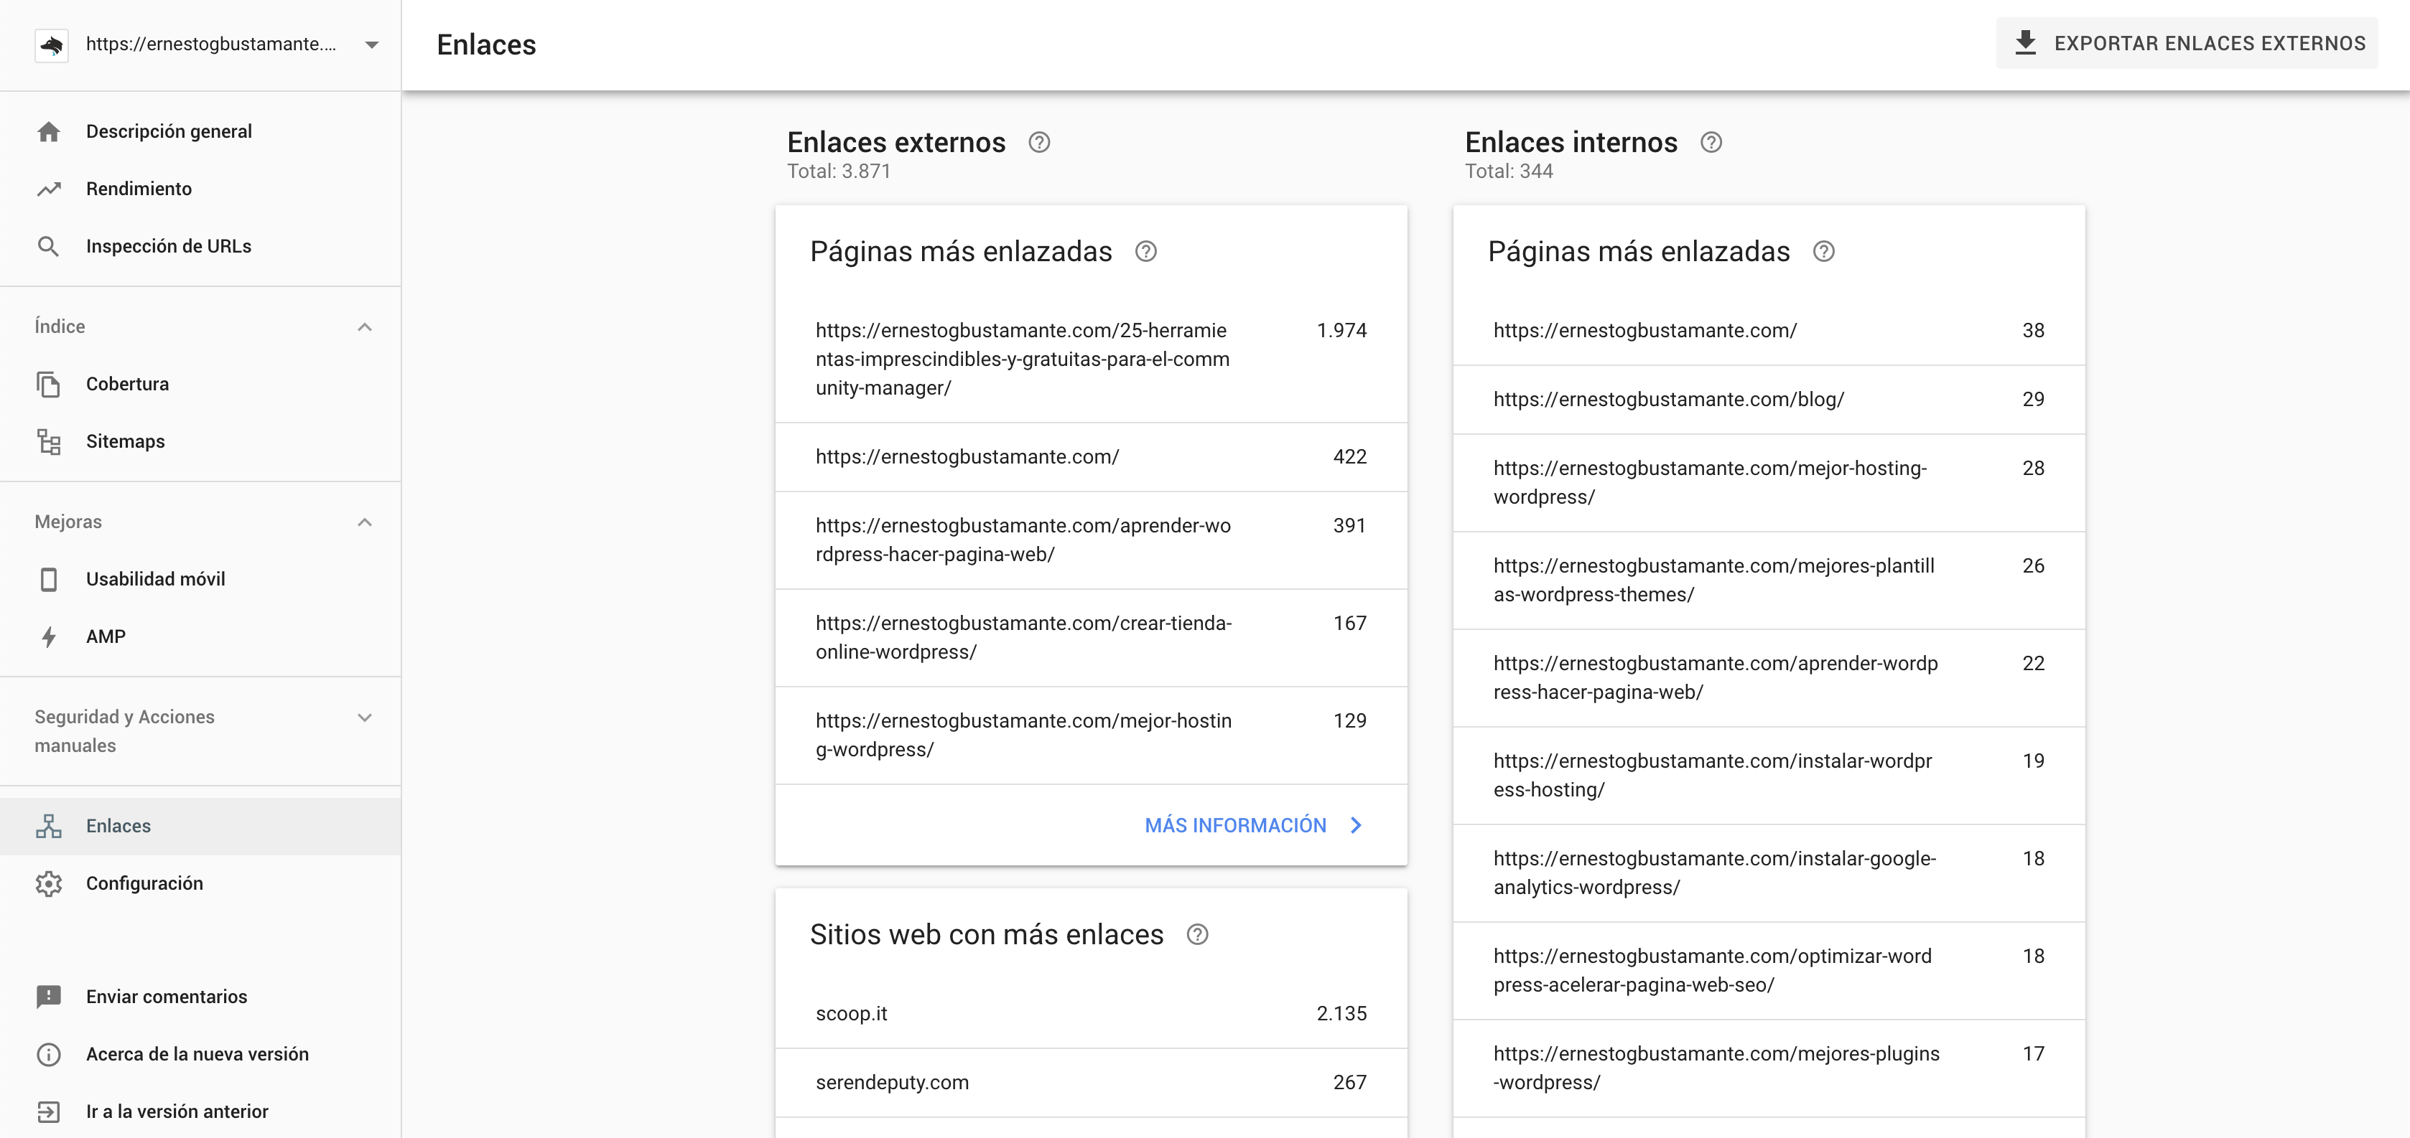Click the phone icon for Usabilidad móvil
The height and width of the screenshot is (1138, 2410).
click(49, 580)
